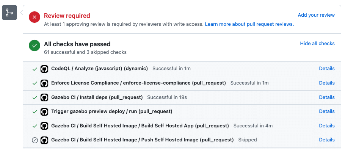
Task: Click the All checks have passed heading
Action: click(x=77, y=44)
